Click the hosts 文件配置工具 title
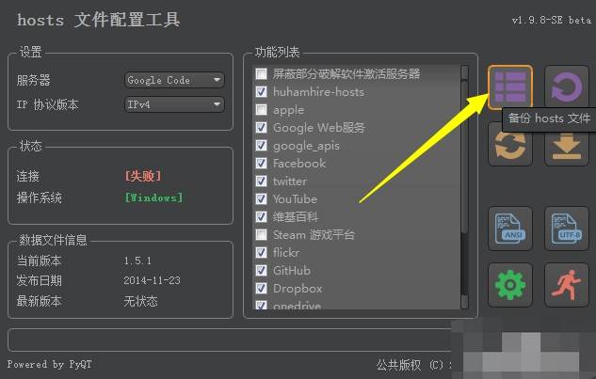 point(99,20)
